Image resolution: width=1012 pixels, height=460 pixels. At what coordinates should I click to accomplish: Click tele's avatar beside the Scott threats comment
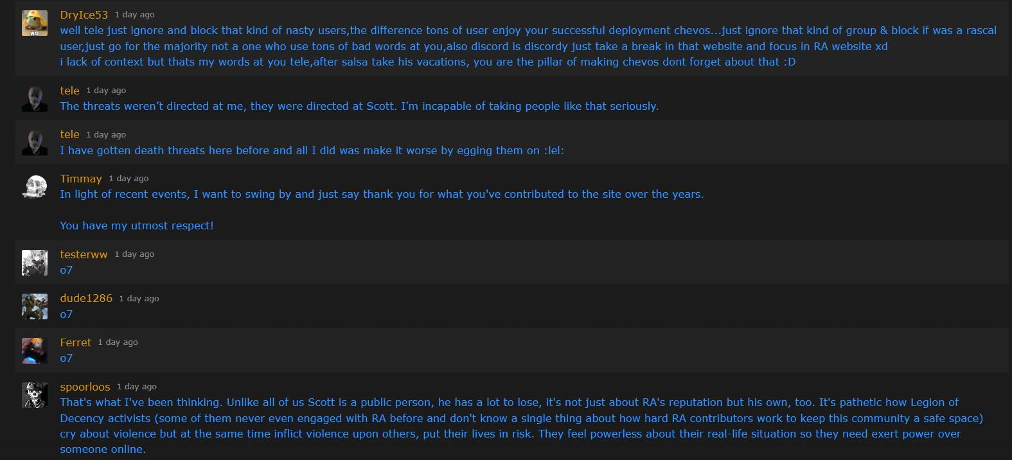[35, 99]
